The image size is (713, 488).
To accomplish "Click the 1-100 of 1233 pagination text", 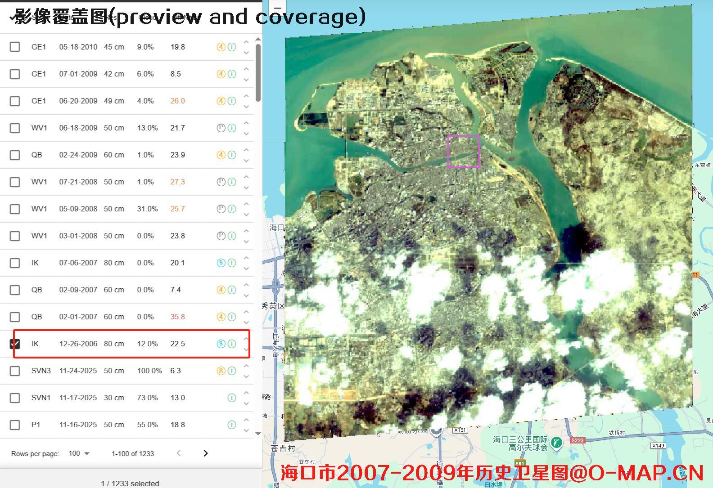I will point(133,453).
